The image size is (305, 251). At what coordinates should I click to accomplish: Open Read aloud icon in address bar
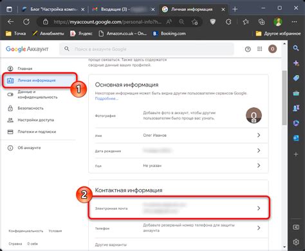(169, 22)
